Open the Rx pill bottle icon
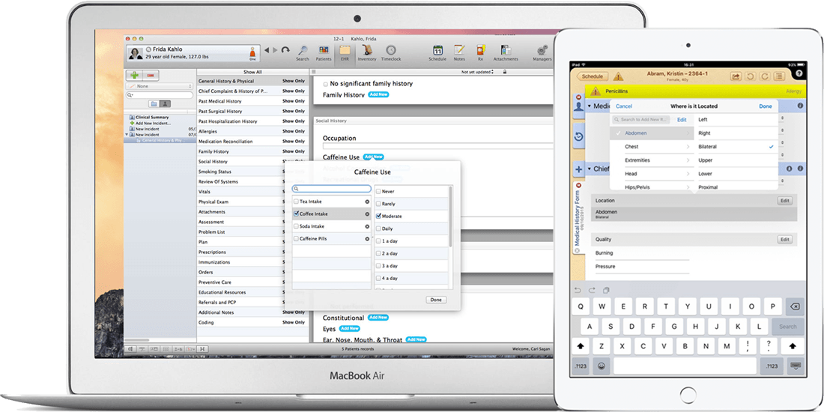824x412 pixels. tap(480, 51)
